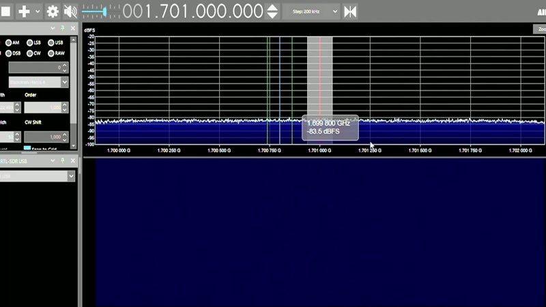The image size is (546, 307).
Task: Toggle the Snap to Grid checkbox
Action: click(27, 148)
